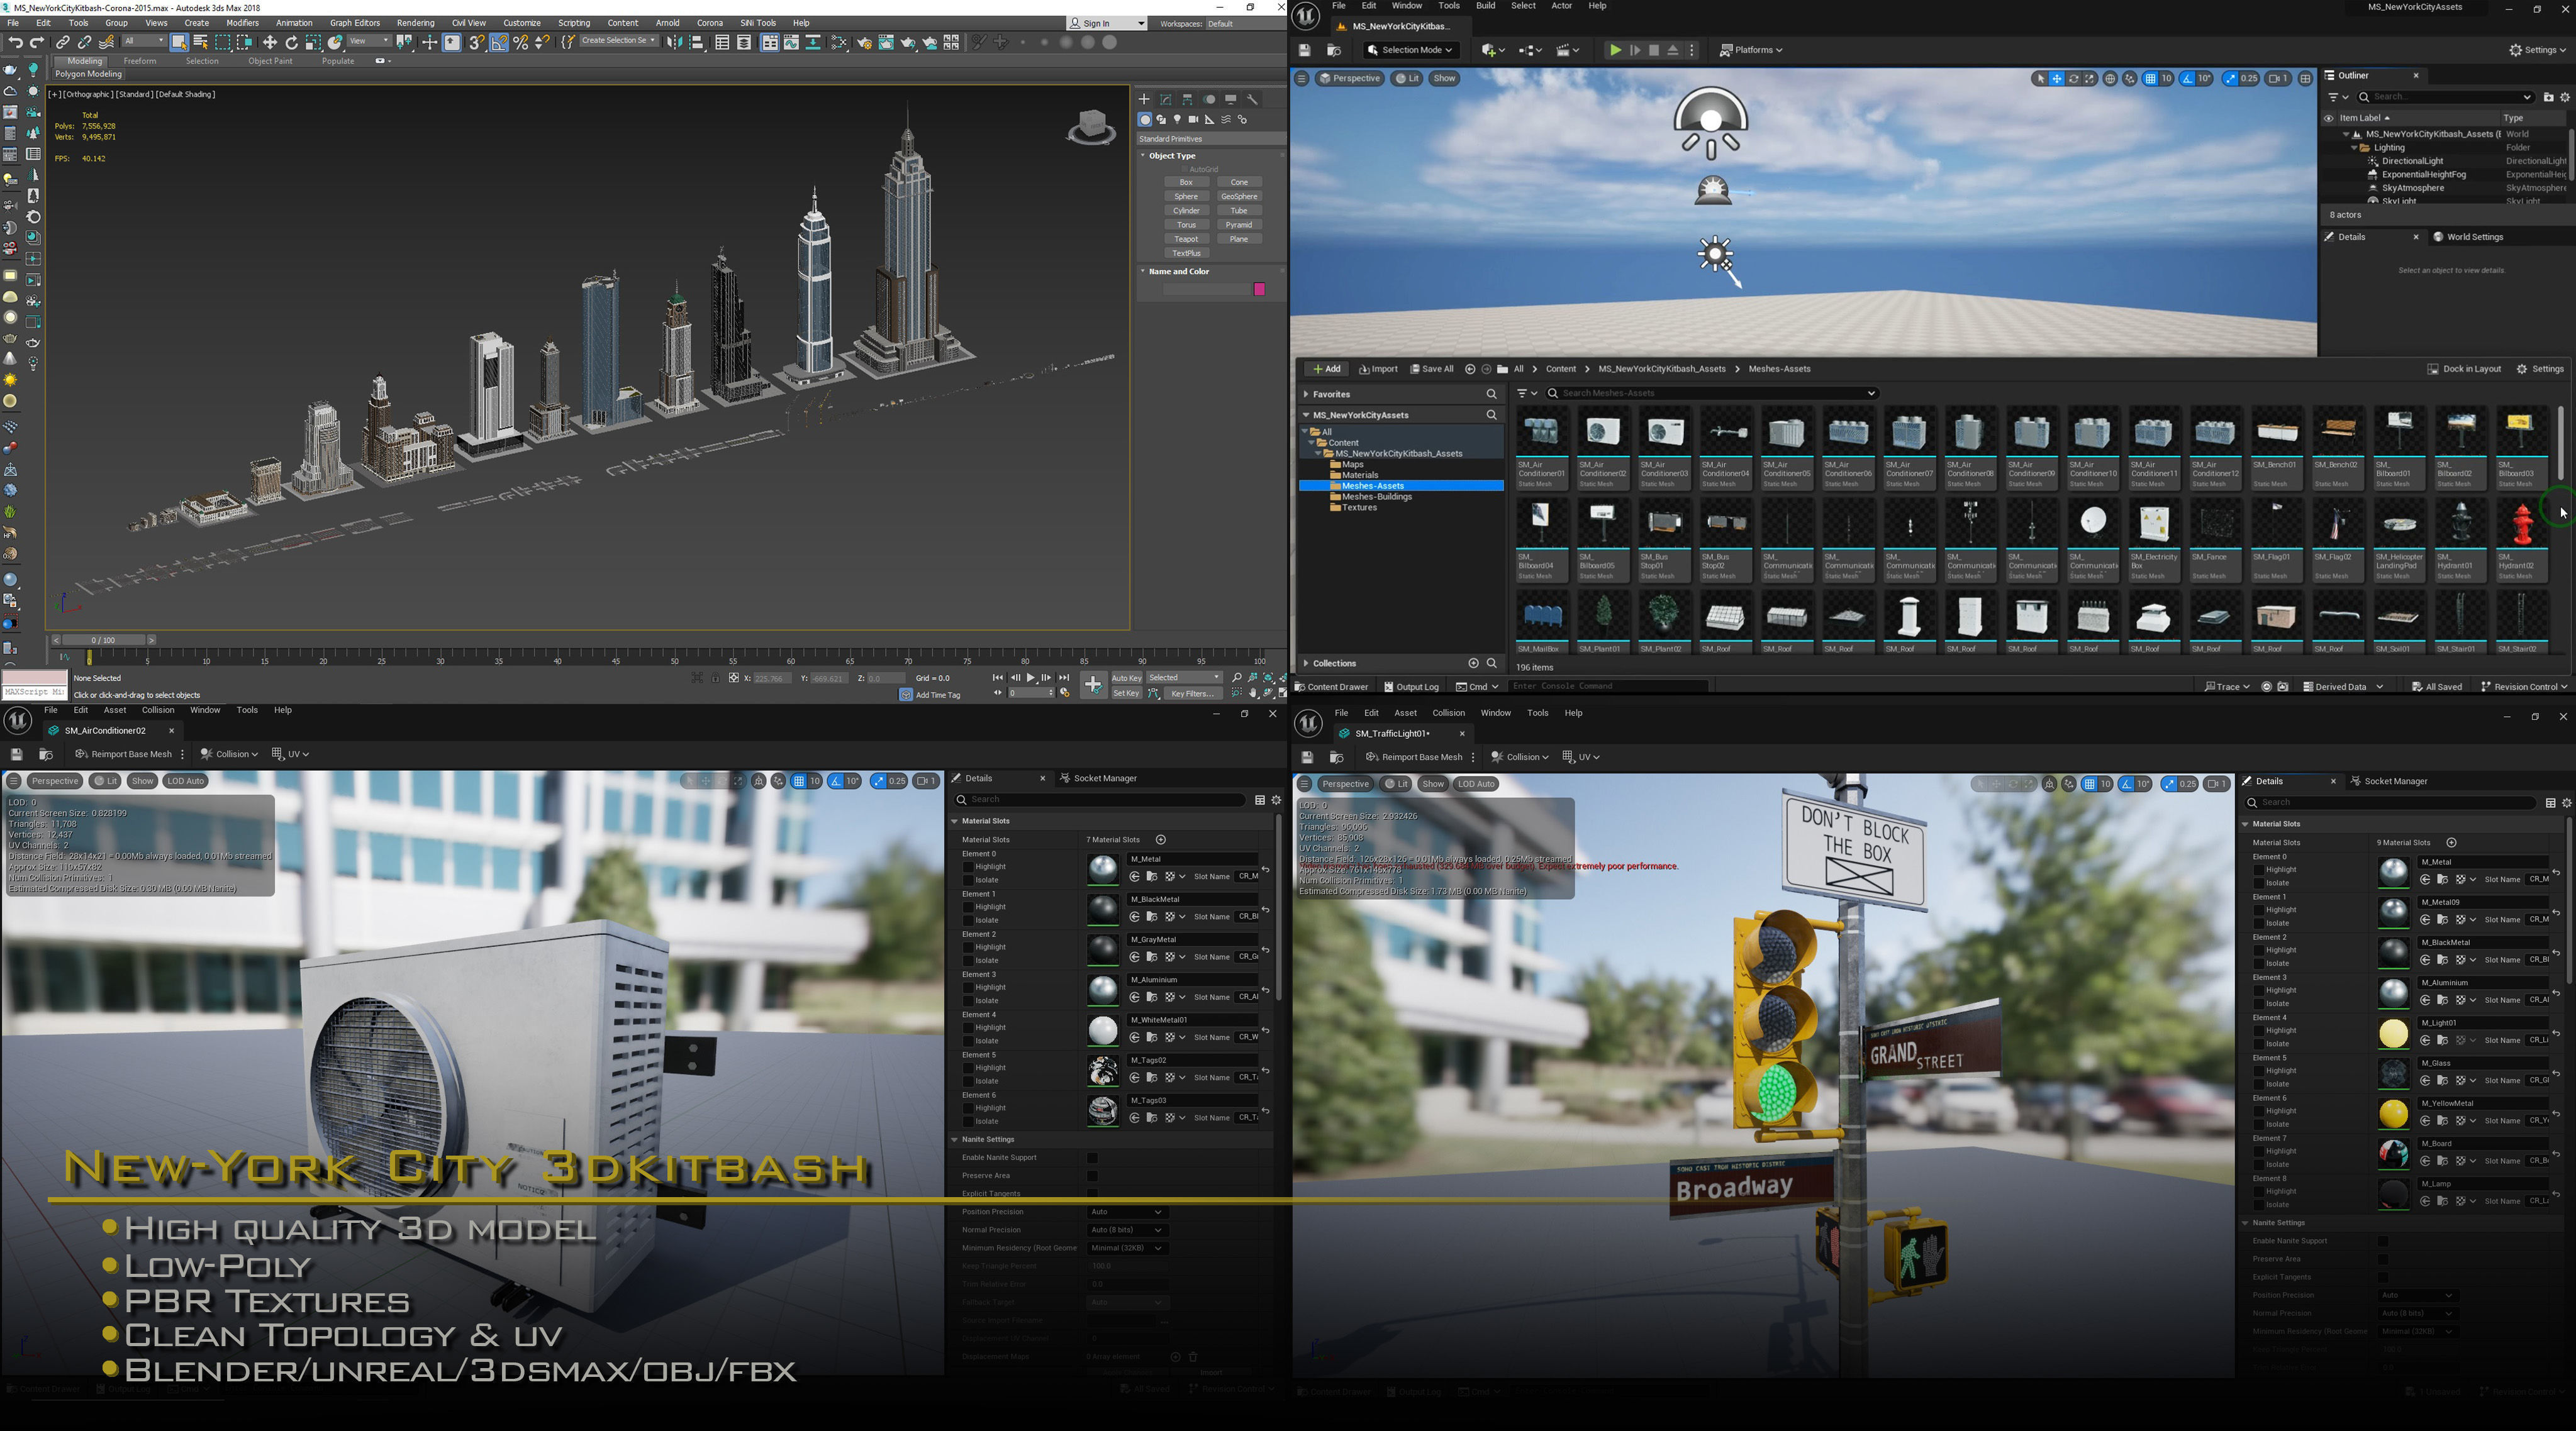
Task: Enable Nanite Support checkbox in AirConditioner editor
Action: tap(1092, 1158)
